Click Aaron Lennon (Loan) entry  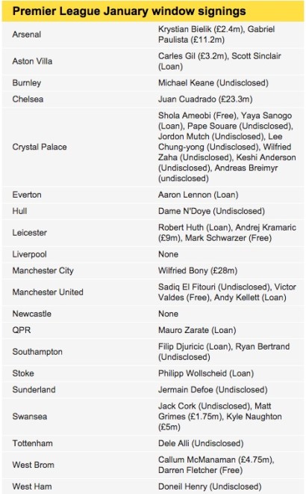point(198,195)
